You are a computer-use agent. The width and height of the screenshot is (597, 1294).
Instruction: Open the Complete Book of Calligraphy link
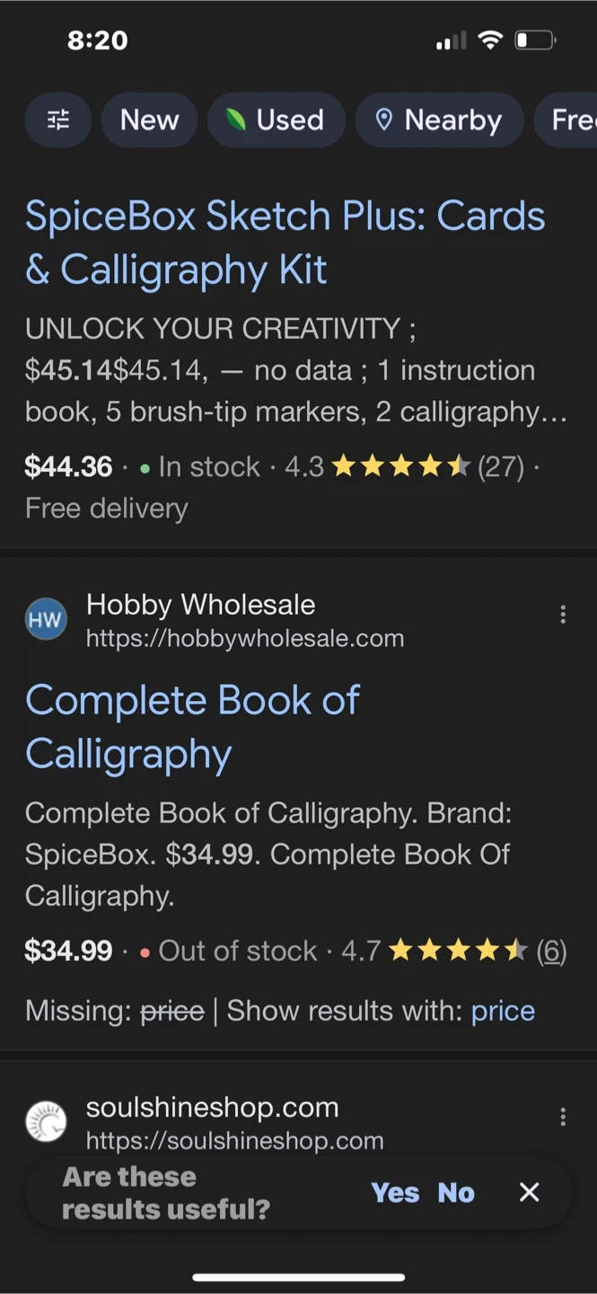click(x=192, y=727)
